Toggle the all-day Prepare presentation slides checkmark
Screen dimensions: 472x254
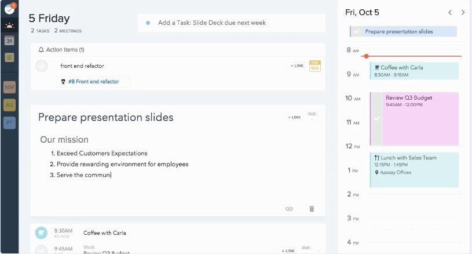(x=357, y=31)
